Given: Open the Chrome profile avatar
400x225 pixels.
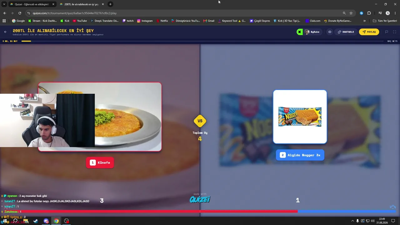Looking at the screenshot, I should click(388, 13).
